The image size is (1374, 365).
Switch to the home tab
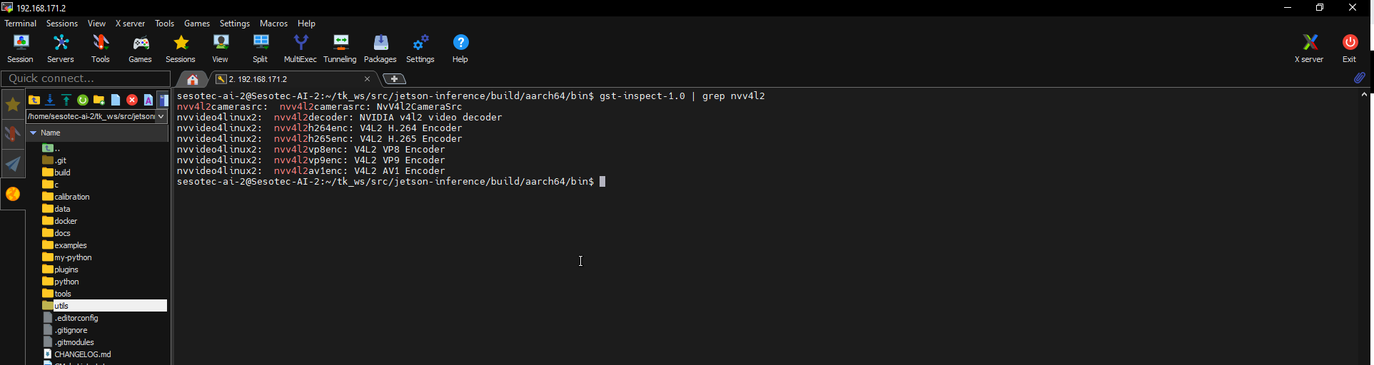pyautogui.click(x=193, y=79)
